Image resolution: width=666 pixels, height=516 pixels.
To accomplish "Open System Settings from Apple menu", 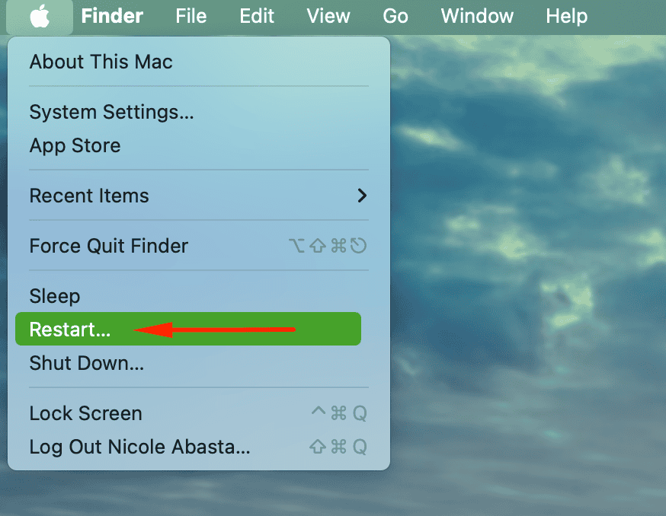I will 111,113.
